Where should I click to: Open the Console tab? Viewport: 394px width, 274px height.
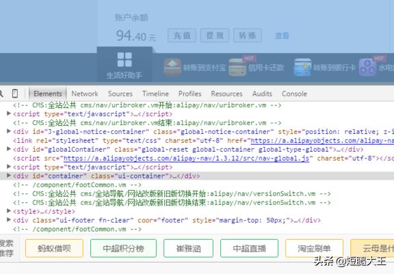point(294,94)
